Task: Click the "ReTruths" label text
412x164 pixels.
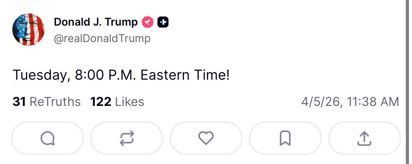Action: pyautogui.click(x=55, y=102)
